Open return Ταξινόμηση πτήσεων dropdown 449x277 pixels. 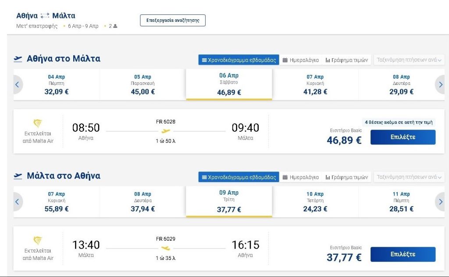pos(409,177)
